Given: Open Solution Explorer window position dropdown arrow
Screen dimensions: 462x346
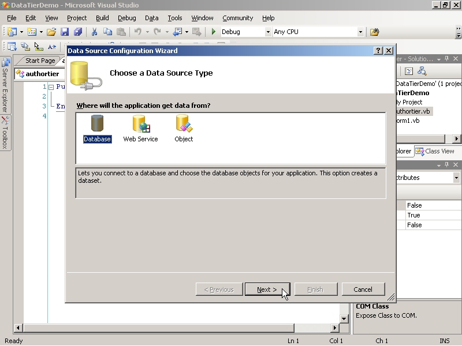Looking at the screenshot, I should pyautogui.click(x=439, y=59).
